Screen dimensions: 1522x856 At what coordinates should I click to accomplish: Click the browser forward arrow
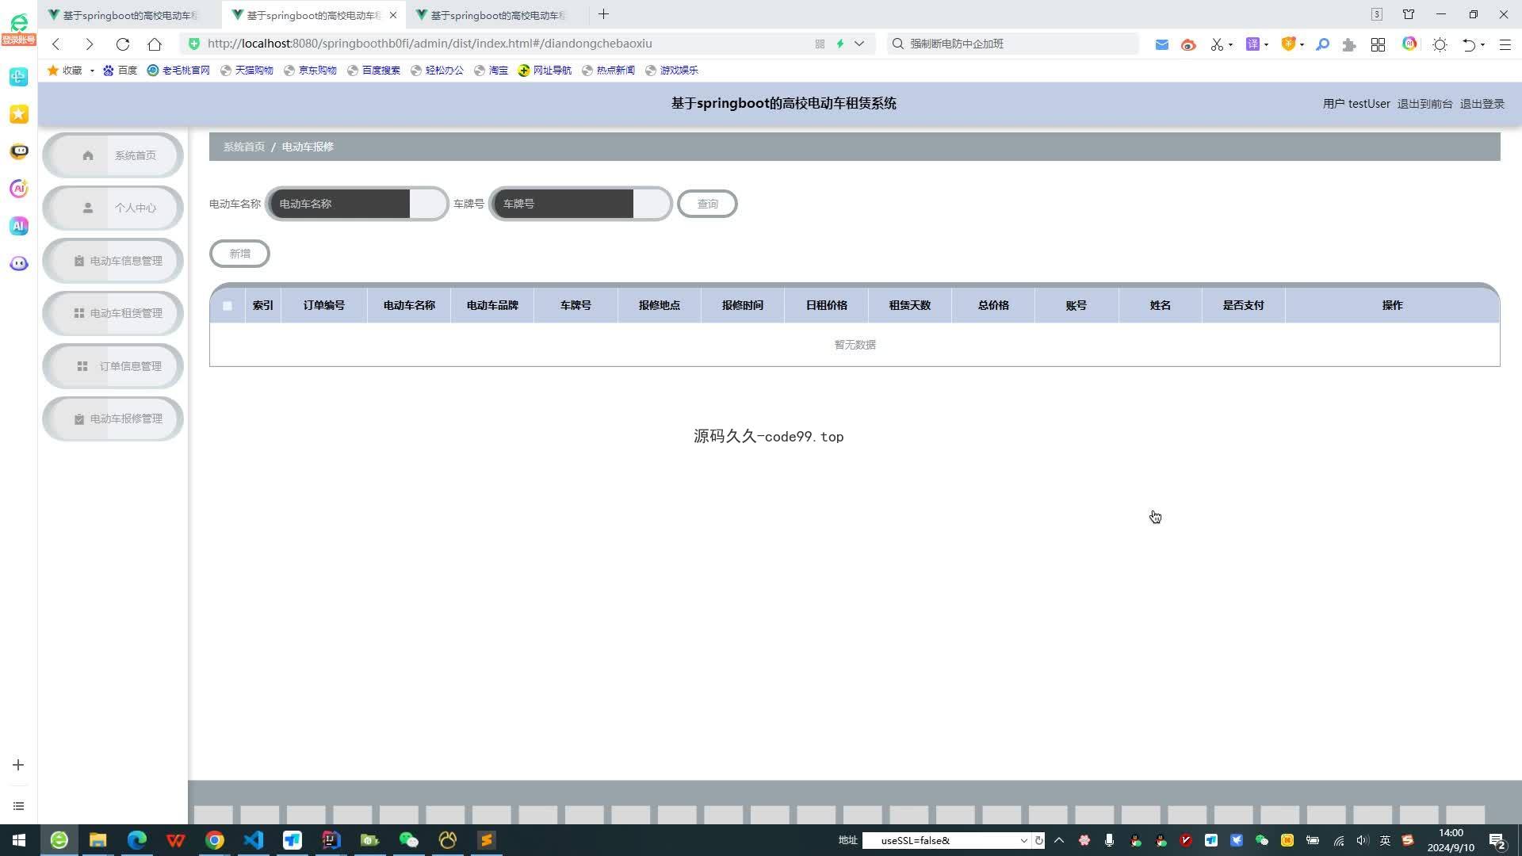coord(89,44)
